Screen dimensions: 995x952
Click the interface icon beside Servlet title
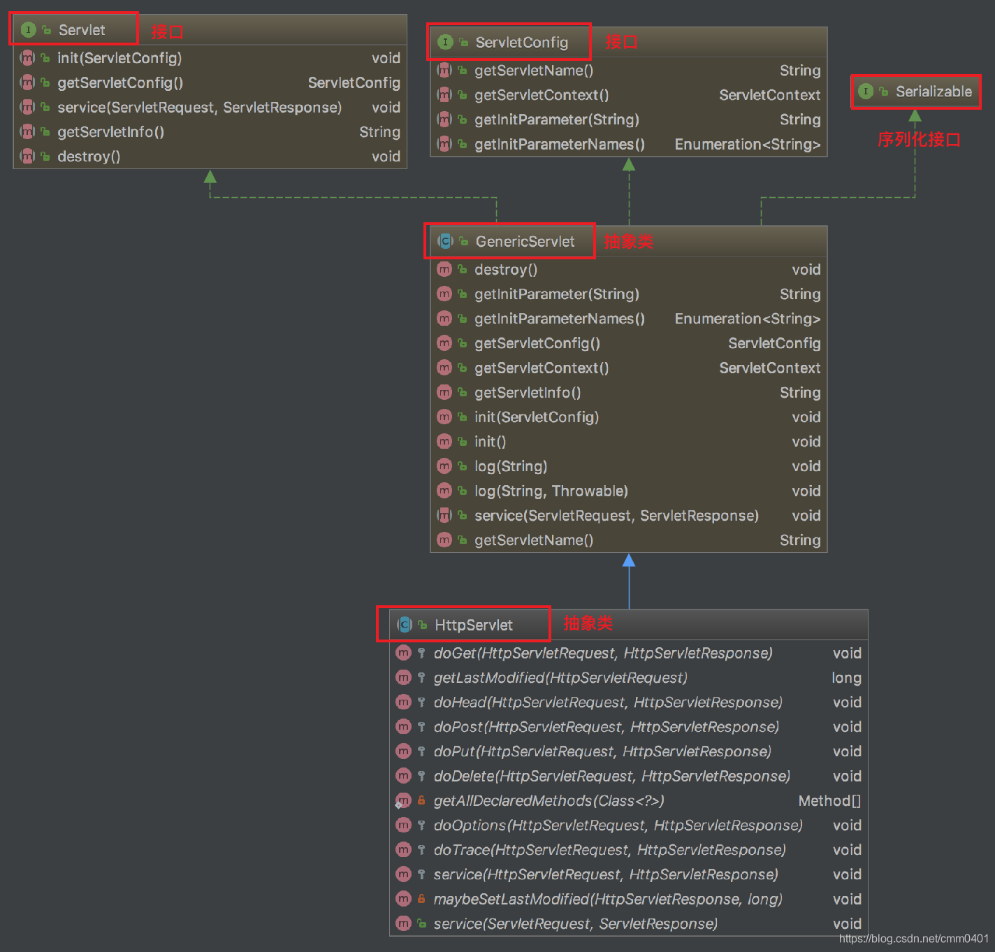[x=28, y=30]
